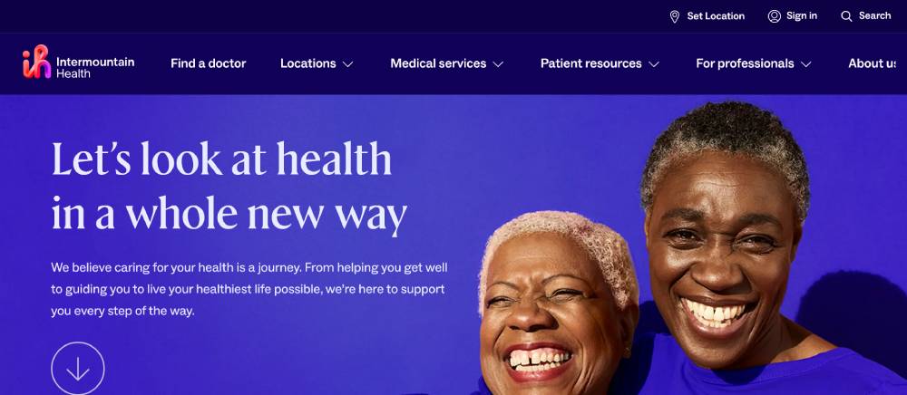Viewport: 907px width, 395px height.
Task: Open the Patient resources menu
Action: (x=591, y=63)
